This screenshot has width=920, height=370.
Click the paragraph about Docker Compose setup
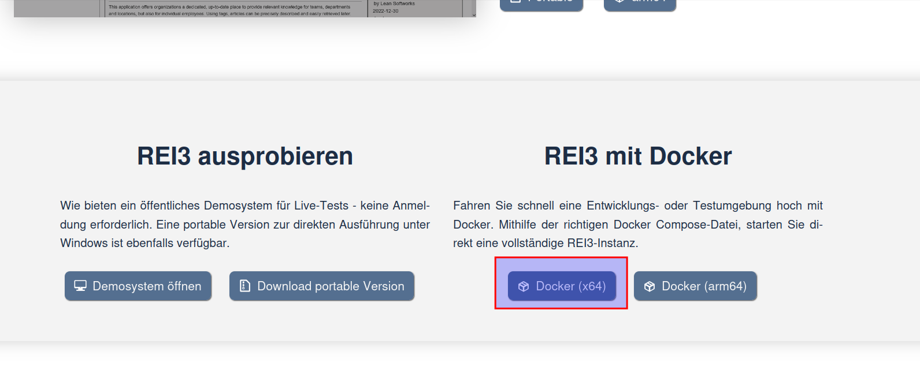[x=638, y=225]
